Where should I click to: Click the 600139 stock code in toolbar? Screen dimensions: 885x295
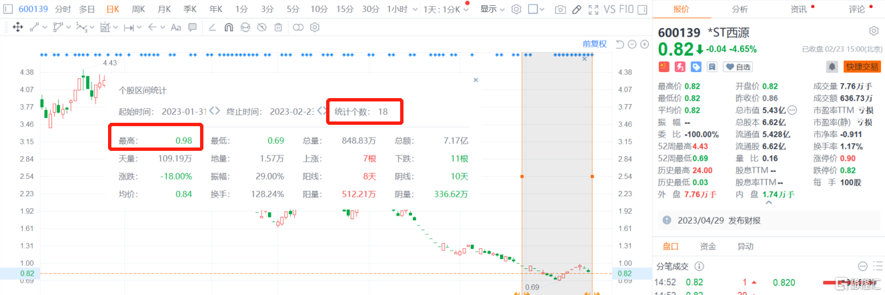[x=34, y=9]
